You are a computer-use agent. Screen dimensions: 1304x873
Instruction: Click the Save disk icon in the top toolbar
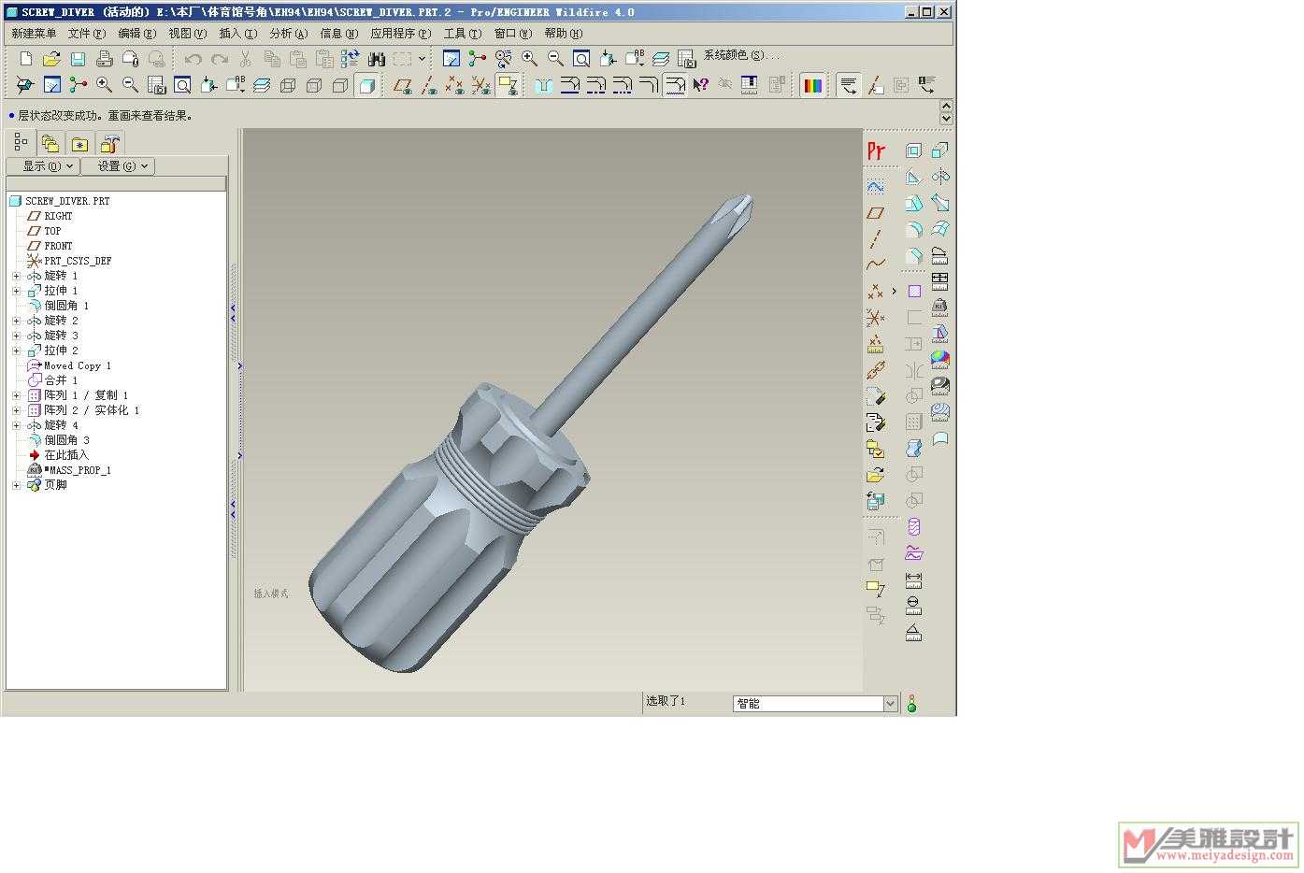pyautogui.click(x=79, y=59)
